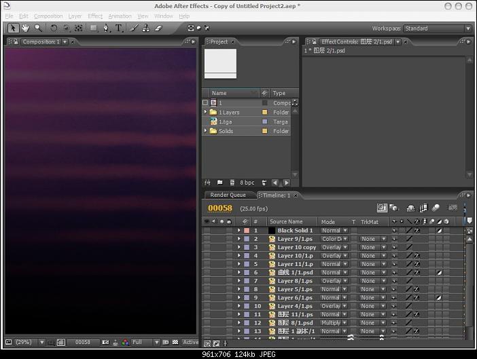Select the Horizontal Type tool
477x359 pixels.
coord(119,29)
